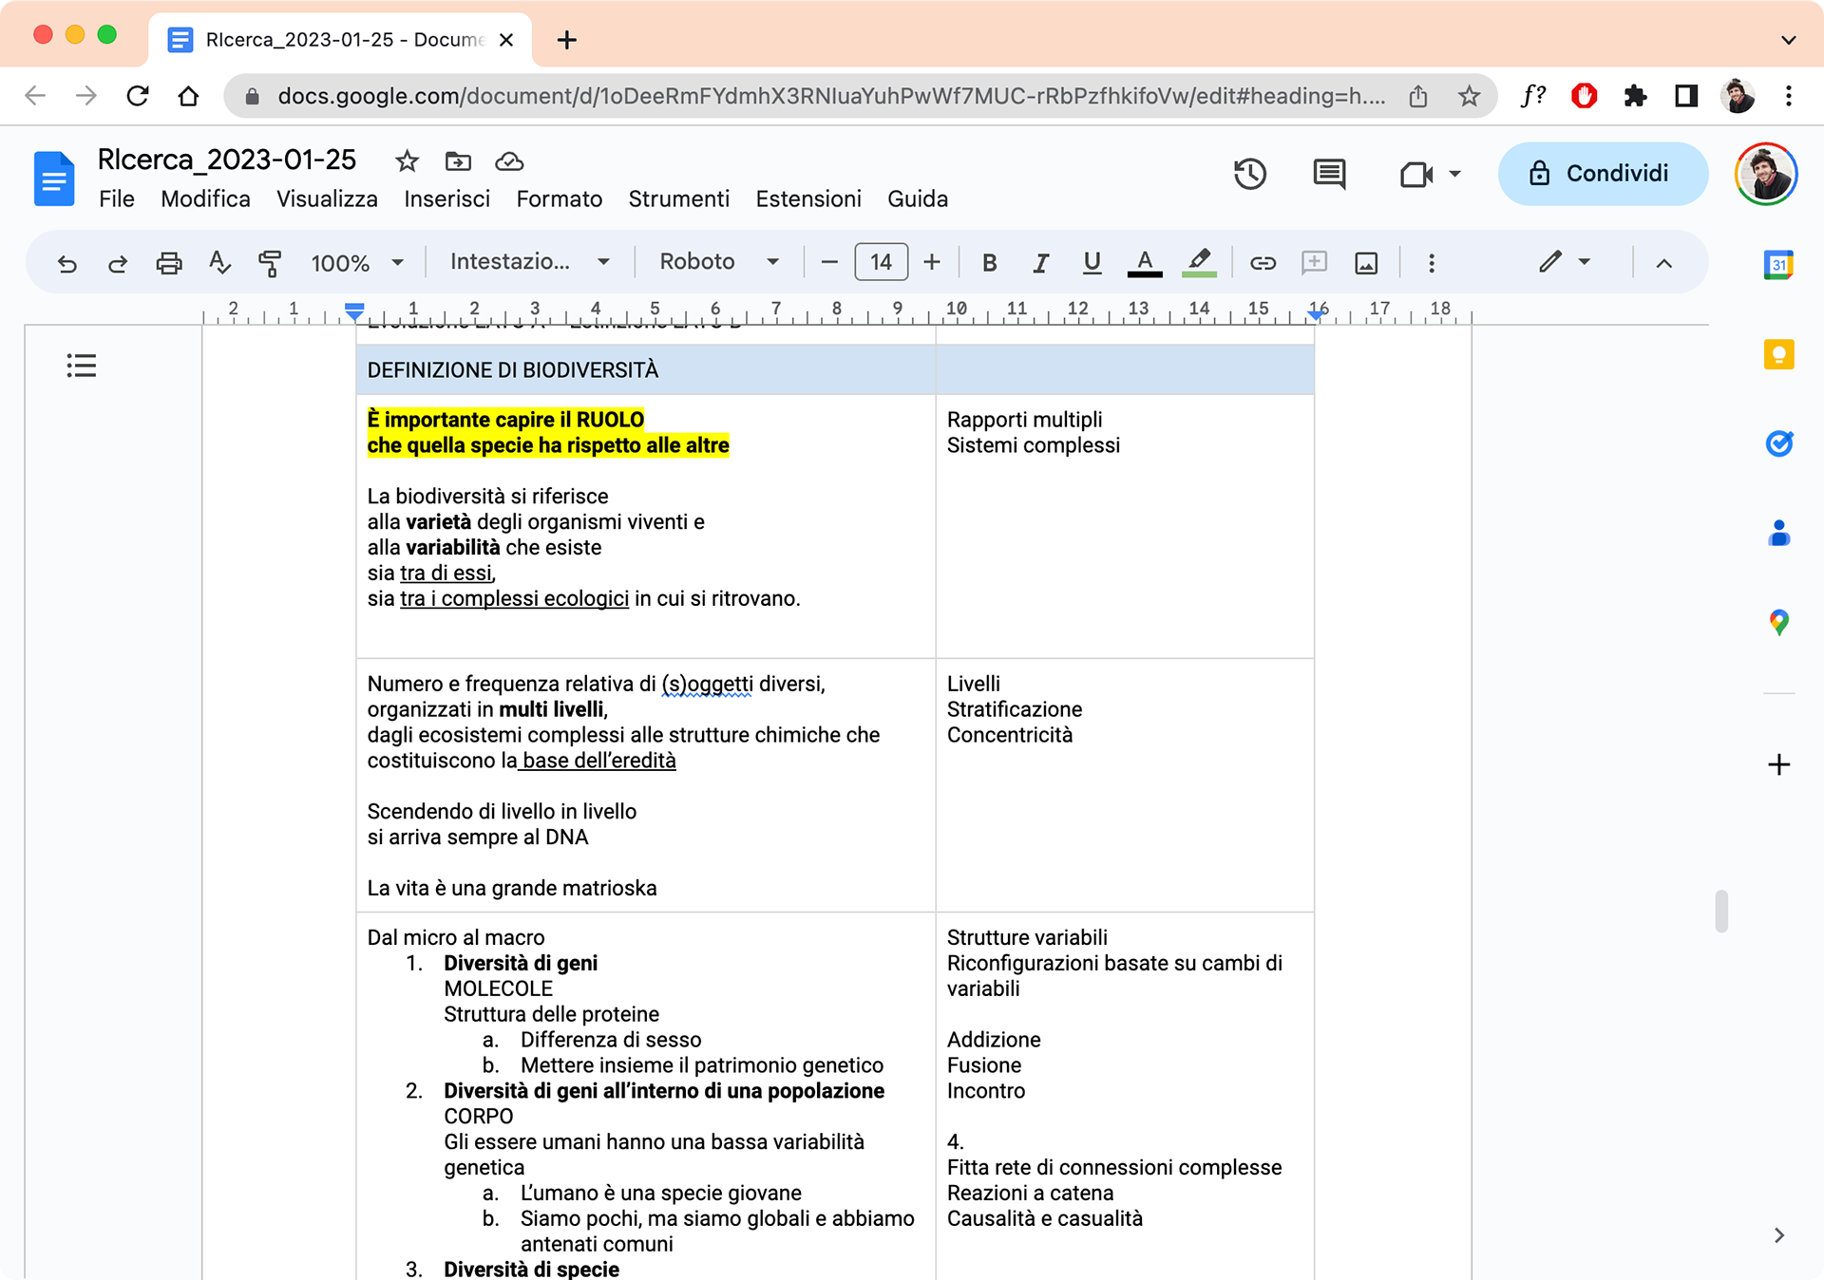Image resolution: width=1824 pixels, height=1280 pixels.
Task: Print the document using printer icon
Action: pyautogui.click(x=169, y=263)
